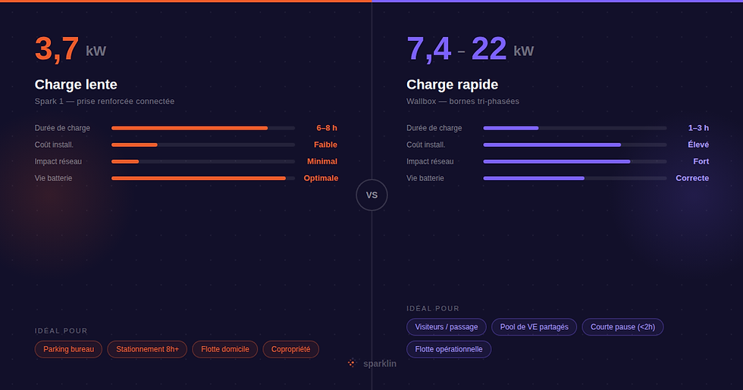Click the VS circle badge
743x390 pixels.
[x=372, y=195]
